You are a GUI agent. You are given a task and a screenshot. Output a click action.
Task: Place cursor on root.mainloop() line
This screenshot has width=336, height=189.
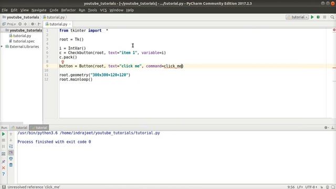point(76,79)
